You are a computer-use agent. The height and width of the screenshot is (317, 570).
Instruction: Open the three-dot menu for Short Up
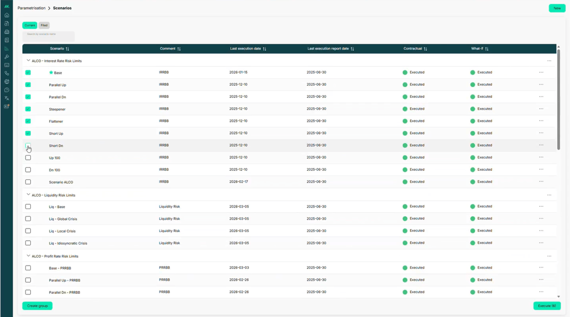click(541, 133)
